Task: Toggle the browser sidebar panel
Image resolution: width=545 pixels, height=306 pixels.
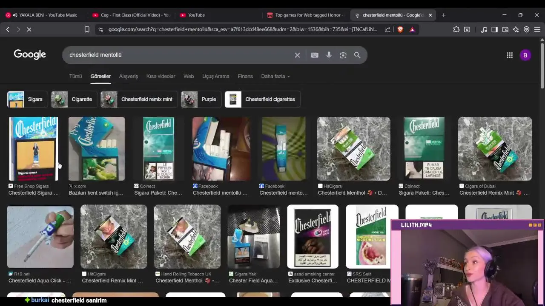Action: click(494, 29)
